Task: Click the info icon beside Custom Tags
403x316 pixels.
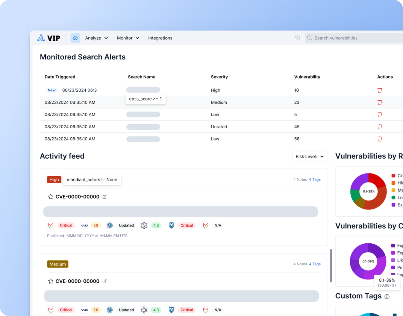Action: tap(387, 296)
